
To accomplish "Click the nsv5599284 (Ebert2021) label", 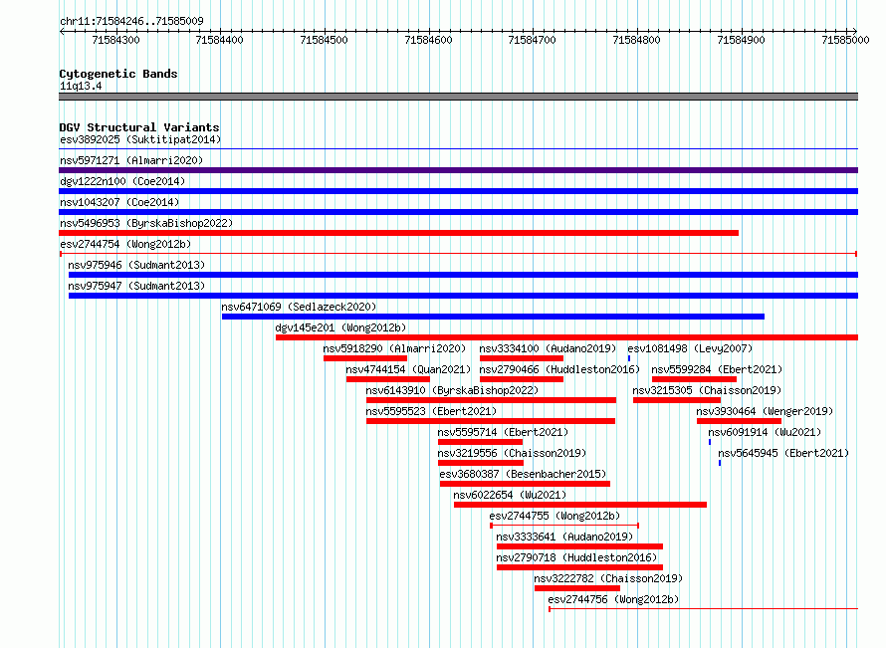I will pos(717,369).
